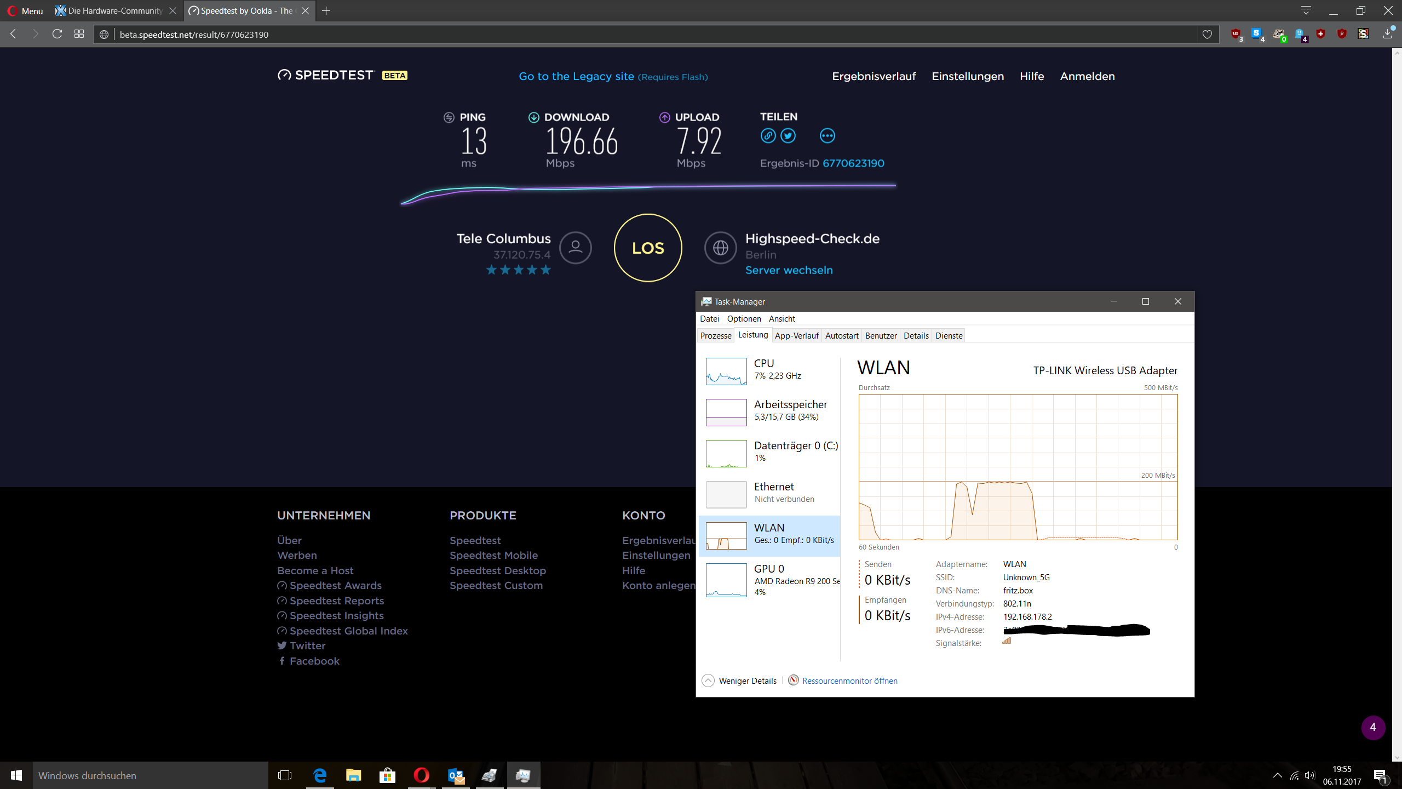Click the Tele Columbus user profile icon
Image resolution: width=1402 pixels, height=789 pixels.
(x=575, y=248)
